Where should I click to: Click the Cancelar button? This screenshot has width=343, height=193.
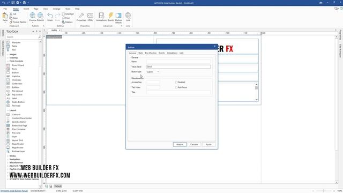[194, 144]
